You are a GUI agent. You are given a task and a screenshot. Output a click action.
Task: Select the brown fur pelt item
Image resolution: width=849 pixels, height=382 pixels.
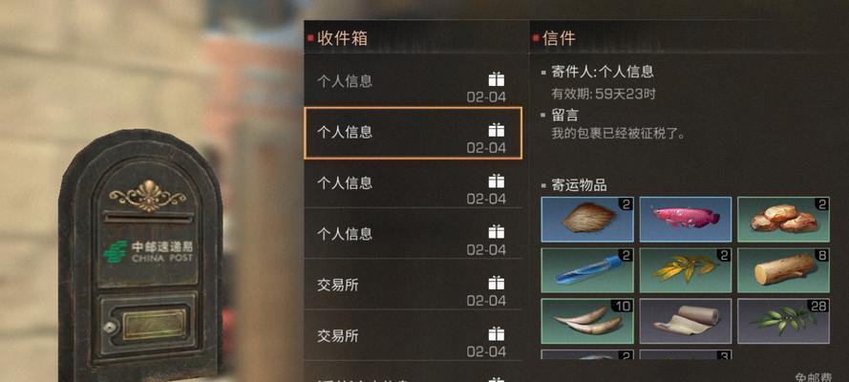tap(587, 219)
